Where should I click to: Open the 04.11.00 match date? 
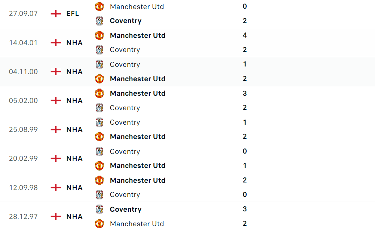pyautogui.click(x=23, y=72)
